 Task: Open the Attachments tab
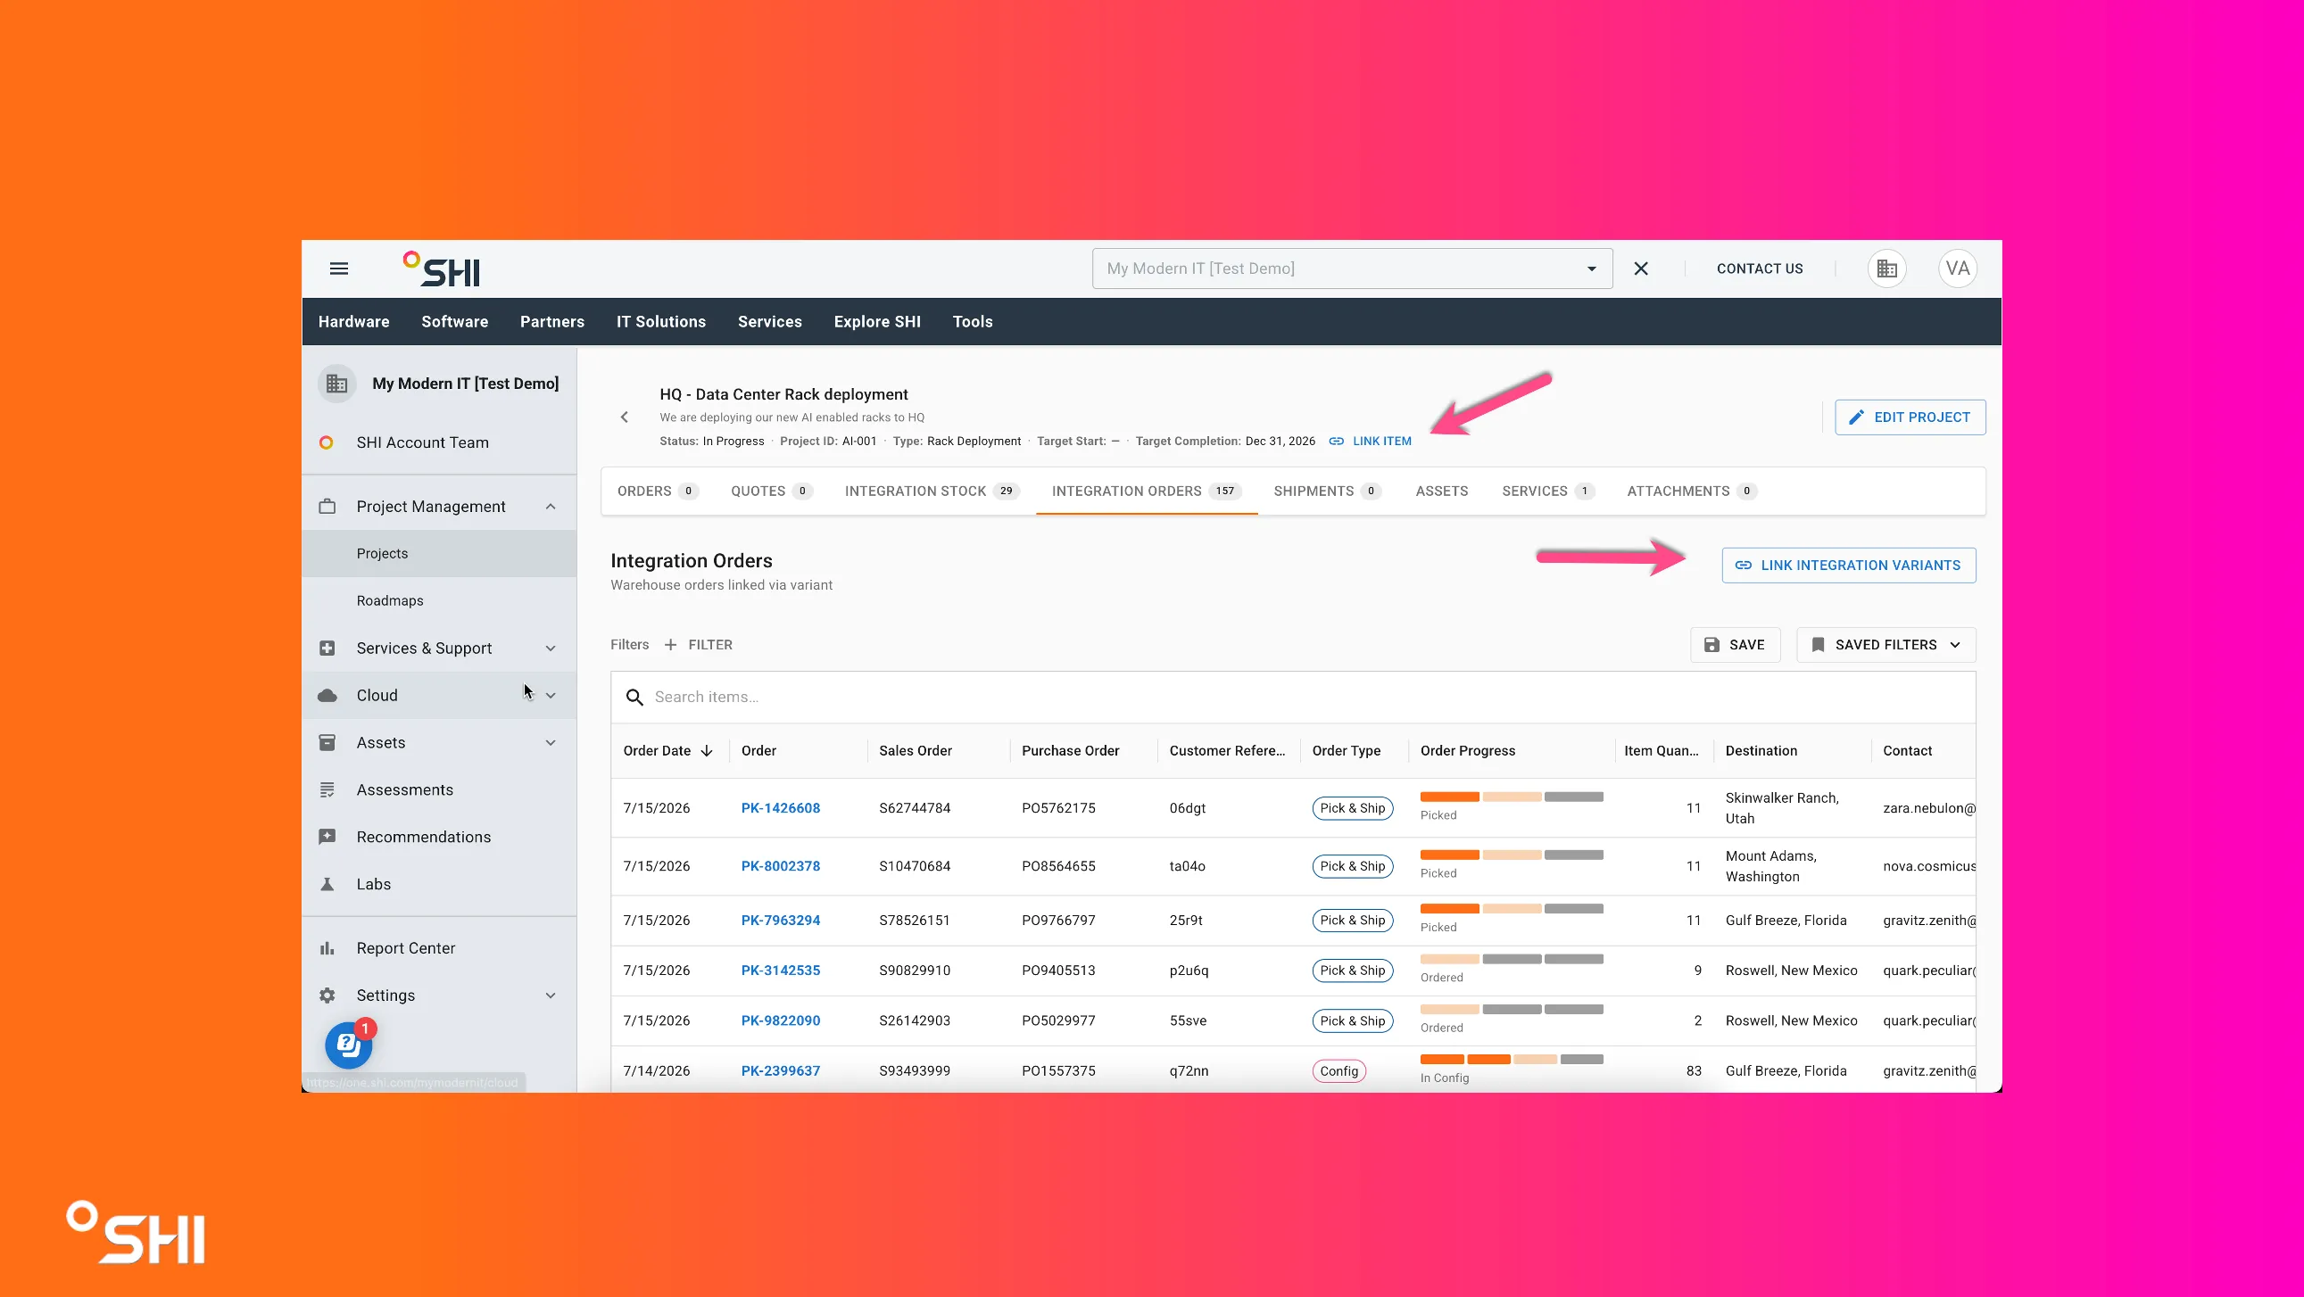1691,491
